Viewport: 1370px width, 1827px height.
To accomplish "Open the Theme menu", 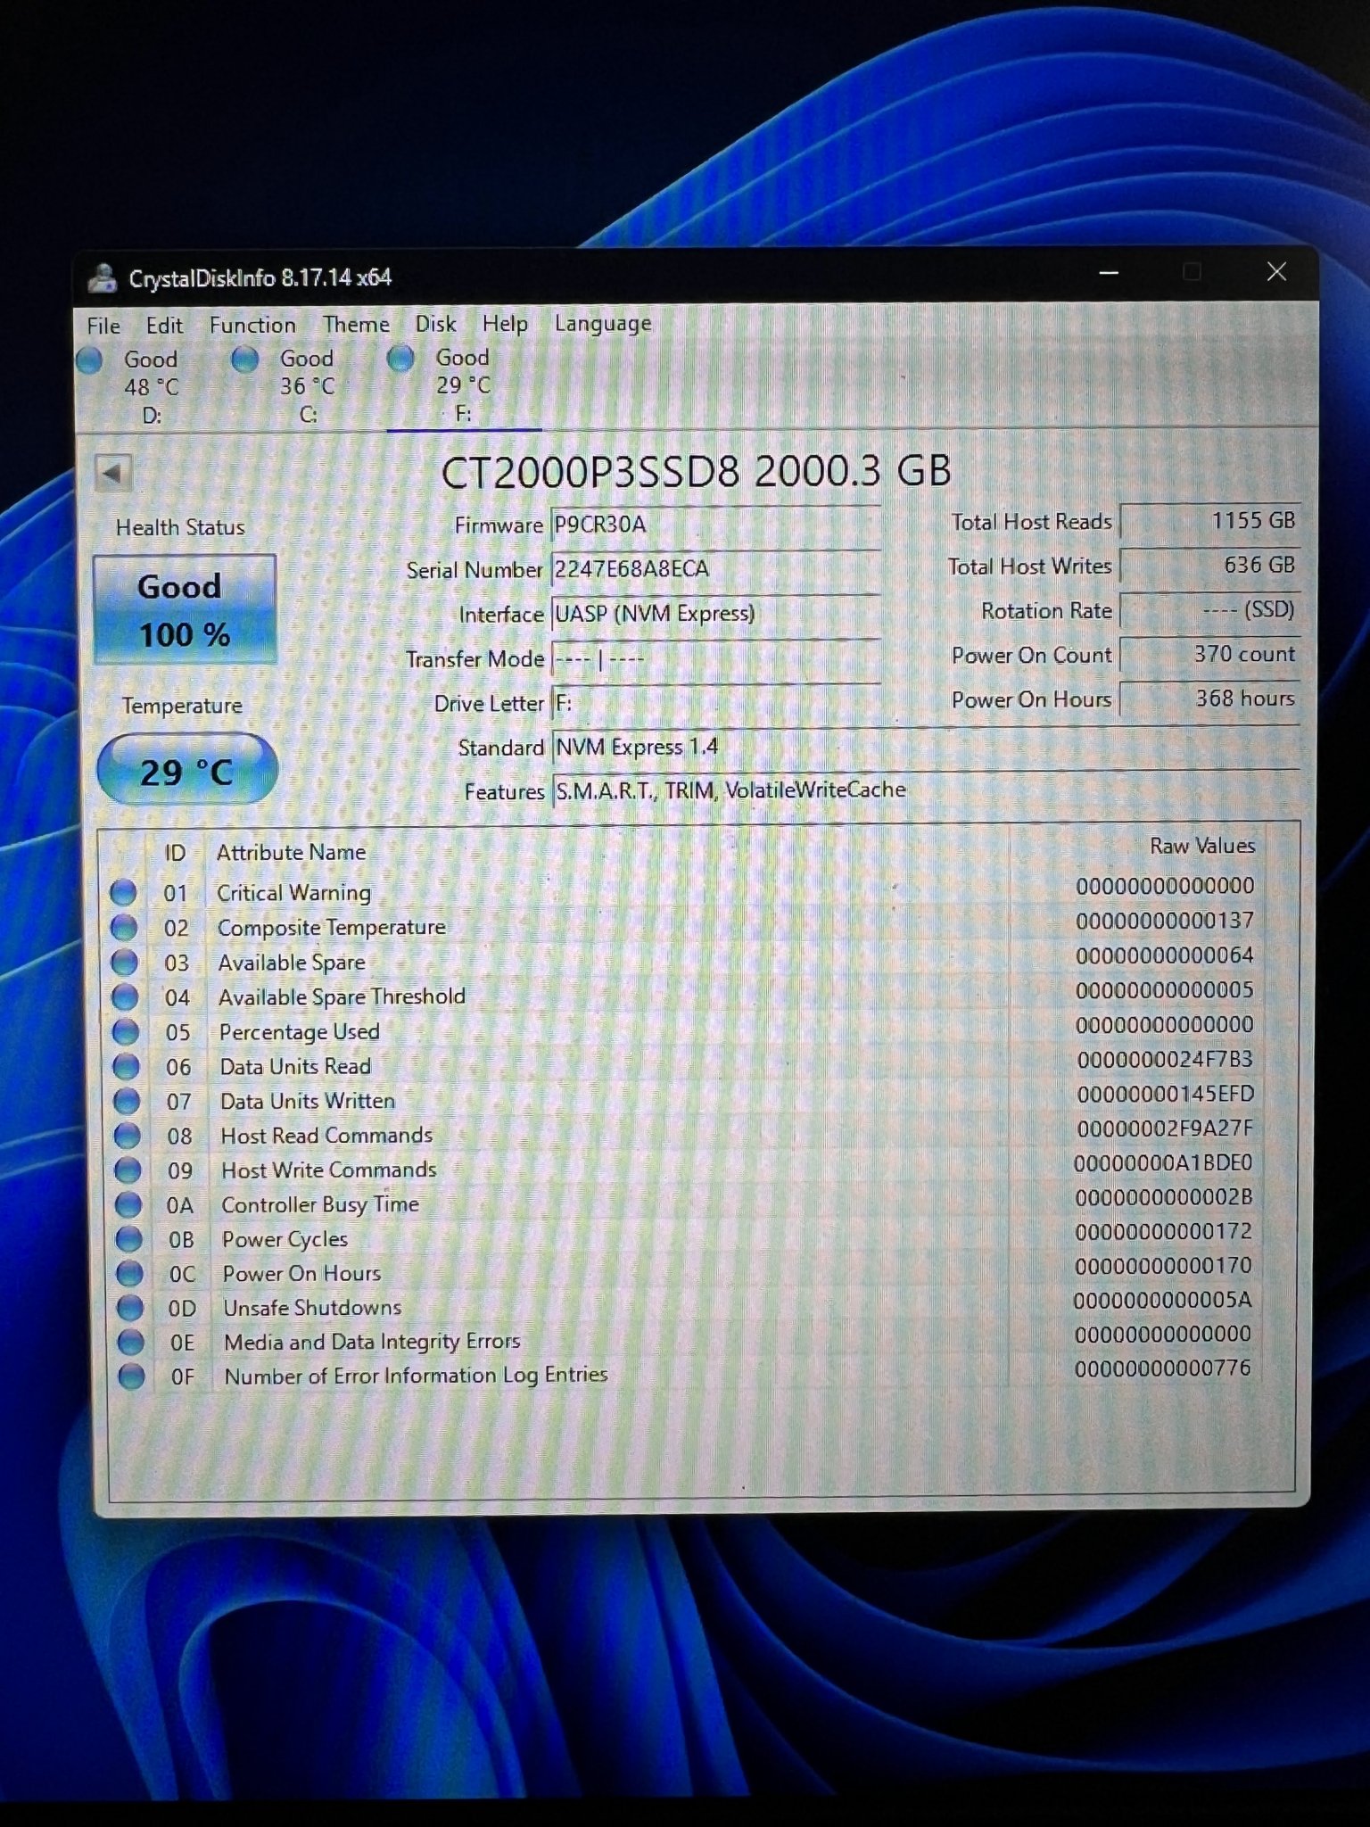I will [x=356, y=324].
